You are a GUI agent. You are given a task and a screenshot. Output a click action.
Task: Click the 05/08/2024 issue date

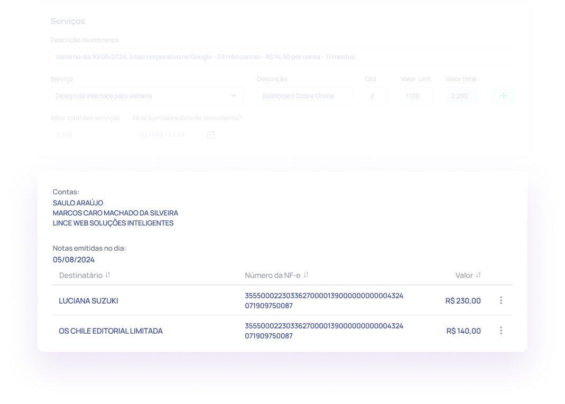[x=73, y=260]
